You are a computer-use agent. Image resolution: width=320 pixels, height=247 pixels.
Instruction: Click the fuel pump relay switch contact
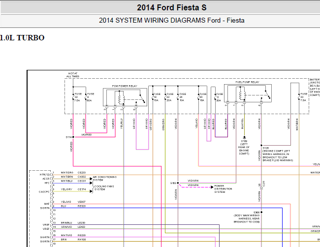point(267,94)
